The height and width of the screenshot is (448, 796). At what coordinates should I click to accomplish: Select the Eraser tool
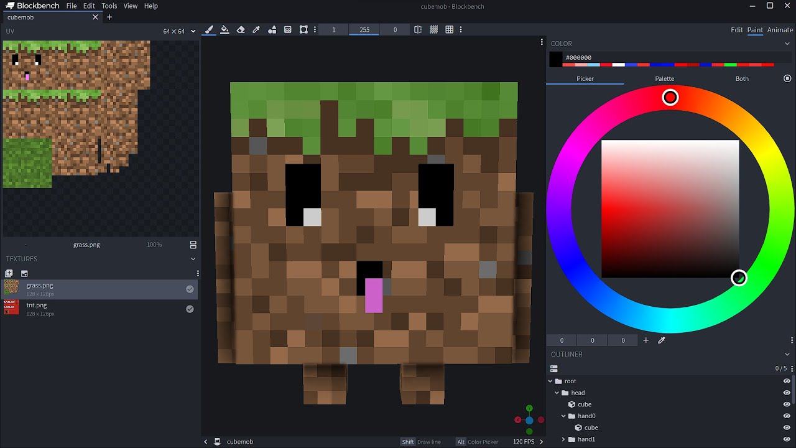[241, 30]
